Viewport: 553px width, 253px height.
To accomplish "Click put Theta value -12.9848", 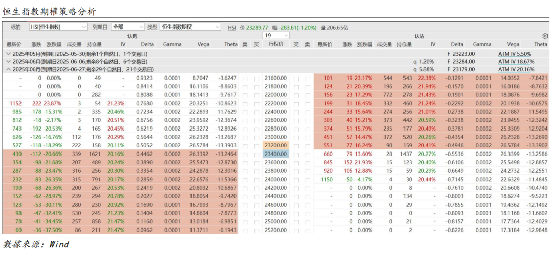I will click(537, 231).
